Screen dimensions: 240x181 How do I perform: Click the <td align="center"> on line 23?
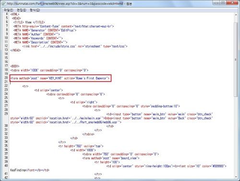click(x=48, y=90)
